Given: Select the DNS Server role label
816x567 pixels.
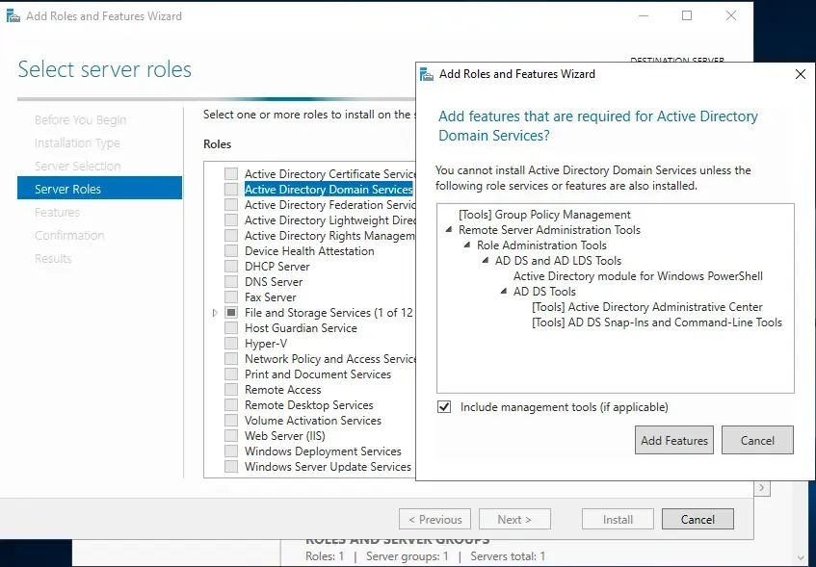Looking at the screenshot, I should pyautogui.click(x=274, y=281).
